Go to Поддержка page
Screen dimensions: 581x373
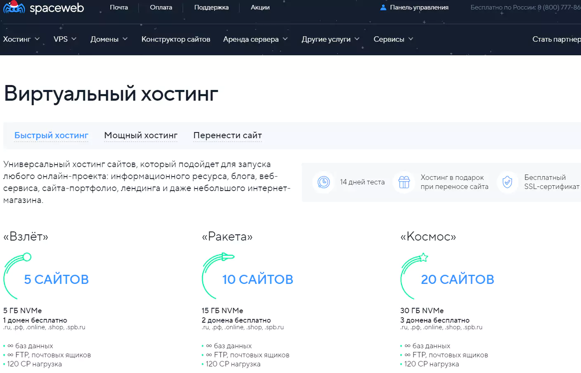[211, 7]
